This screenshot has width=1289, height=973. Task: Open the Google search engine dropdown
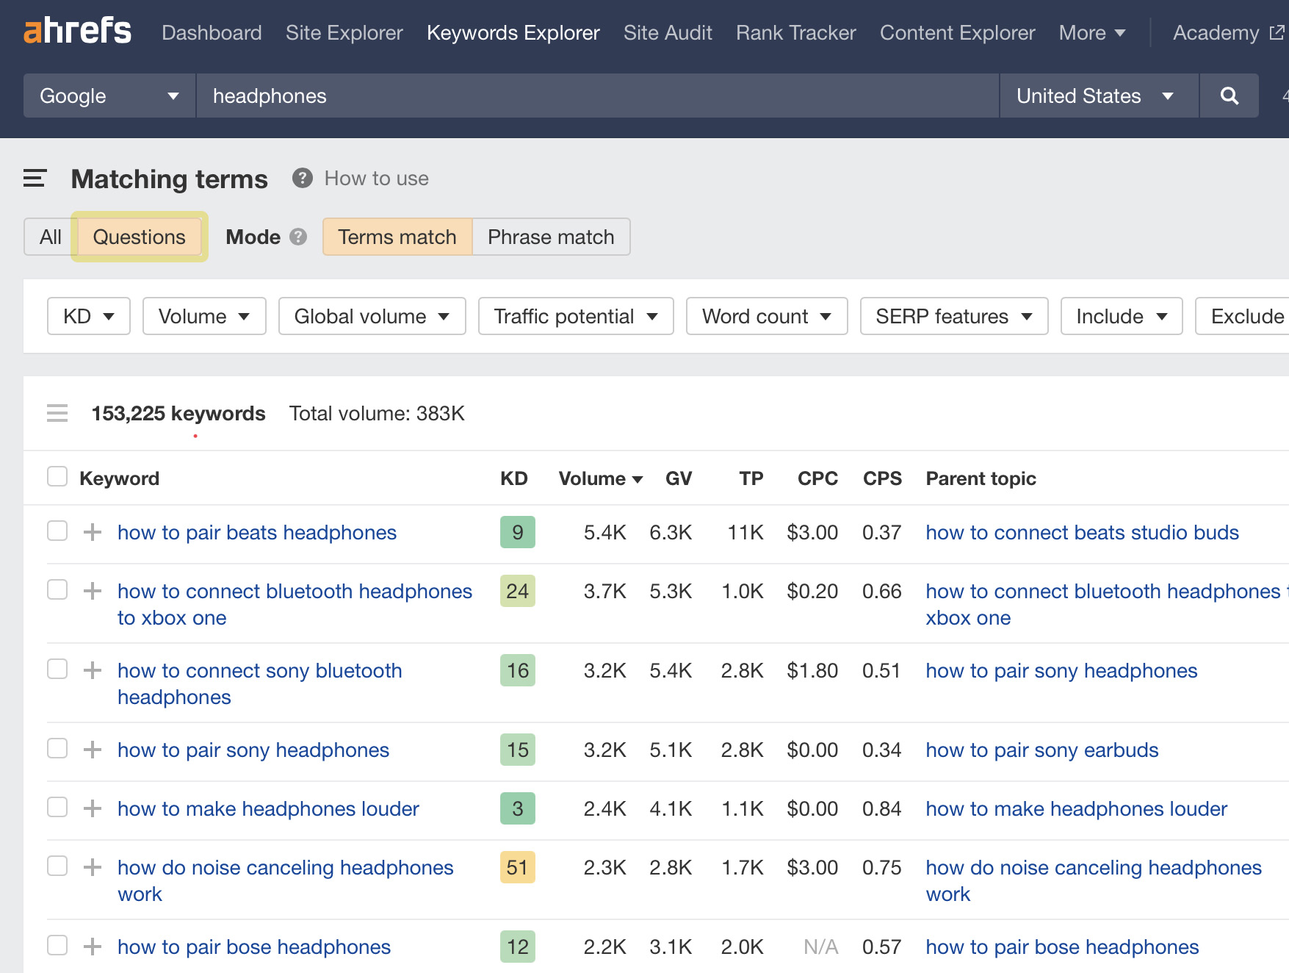[109, 96]
